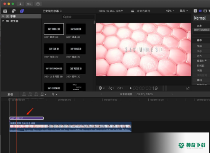Image resolution: width=210 pixels, height=153 pixels.
Task: Click the 大小 size row label
Action: click(199, 51)
